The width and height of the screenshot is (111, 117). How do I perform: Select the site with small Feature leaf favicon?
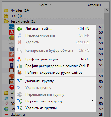[12, 43]
